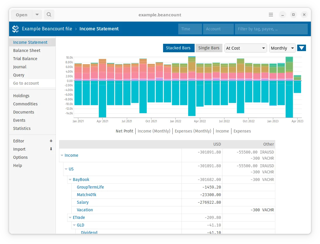Open the Commodities page
This screenshot has height=244, width=320.
pos(32,104)
